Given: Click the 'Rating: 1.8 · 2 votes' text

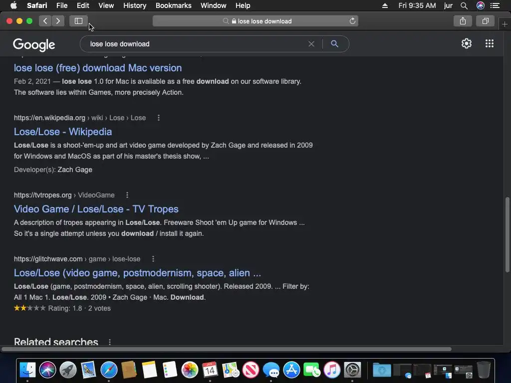Looking at the screenshot, I should (x=79, y=308).
